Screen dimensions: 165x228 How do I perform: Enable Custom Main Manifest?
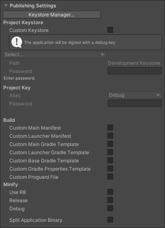110,128
